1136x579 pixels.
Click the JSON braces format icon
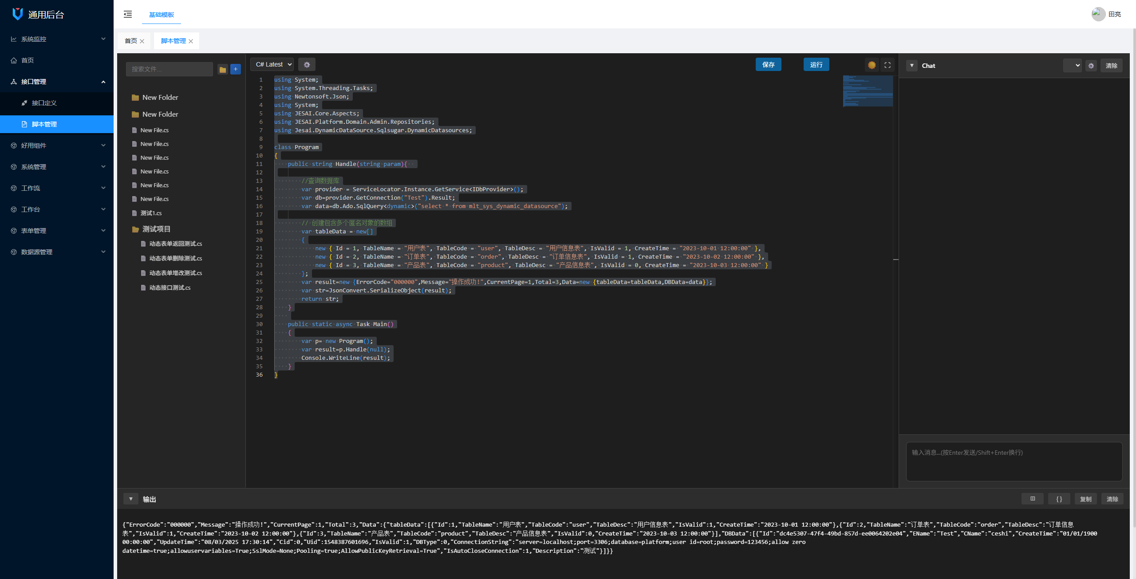coord(1059,499)
